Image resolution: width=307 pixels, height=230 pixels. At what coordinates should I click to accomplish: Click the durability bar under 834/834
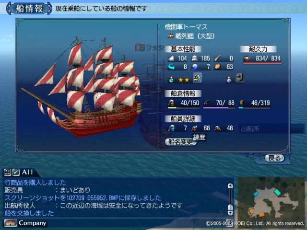(262, 63)
